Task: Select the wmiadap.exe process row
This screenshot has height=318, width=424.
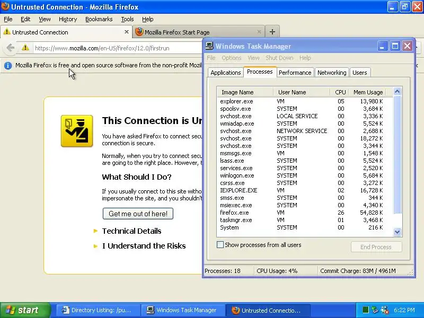Action: click(x=305, y=123)
